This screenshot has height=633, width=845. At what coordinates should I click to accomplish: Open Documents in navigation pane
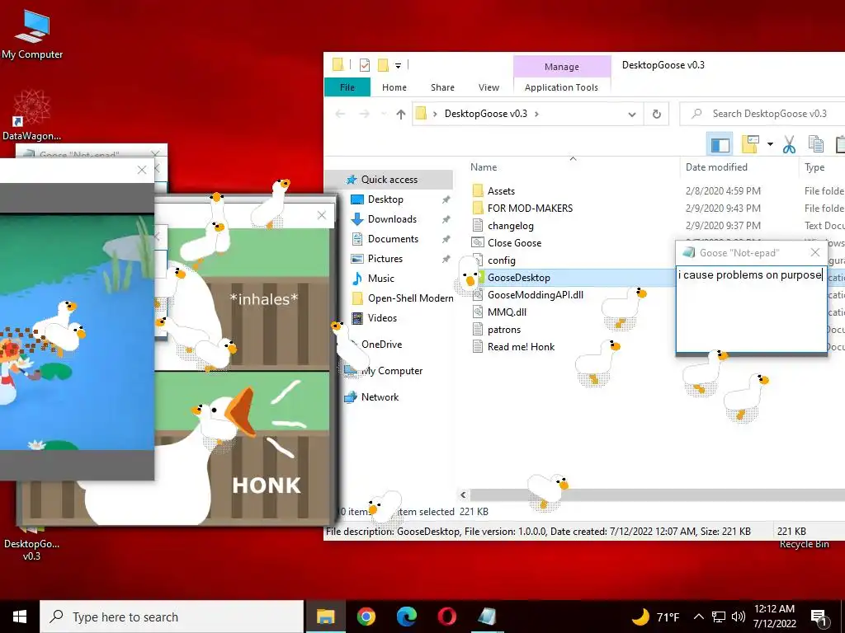click(392, 239)
